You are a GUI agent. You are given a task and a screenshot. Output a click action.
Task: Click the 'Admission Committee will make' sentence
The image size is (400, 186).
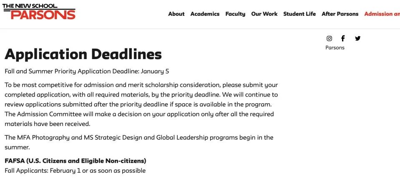pyautogui.click(x=139, y=114)
